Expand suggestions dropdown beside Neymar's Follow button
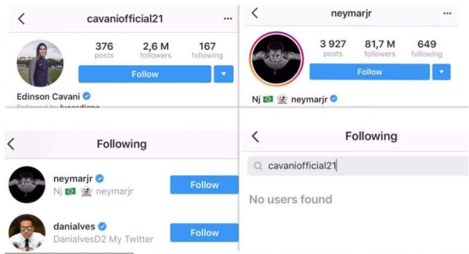This screenshot has height=254, width=469. (441, 72)
